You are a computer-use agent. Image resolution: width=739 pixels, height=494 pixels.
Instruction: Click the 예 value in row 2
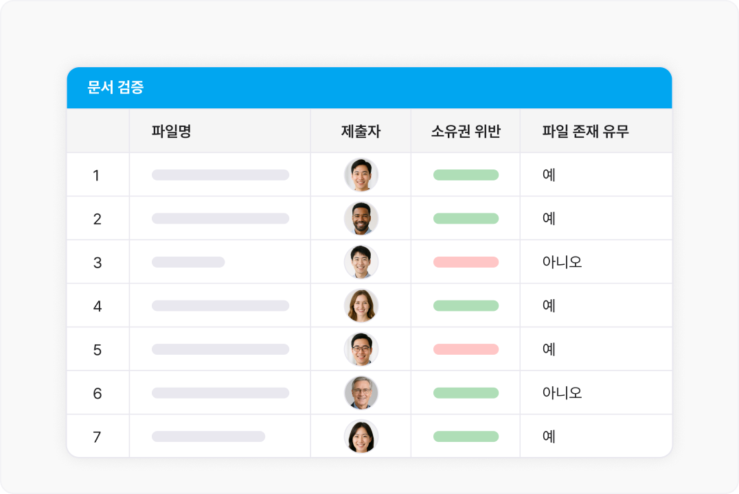549,218
